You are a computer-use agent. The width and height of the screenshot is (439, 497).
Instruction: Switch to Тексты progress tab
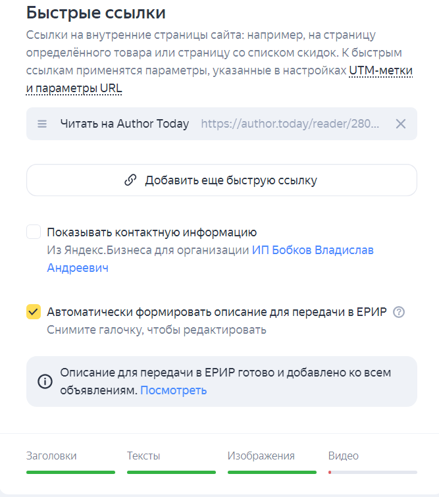click(x=143, y=456)
